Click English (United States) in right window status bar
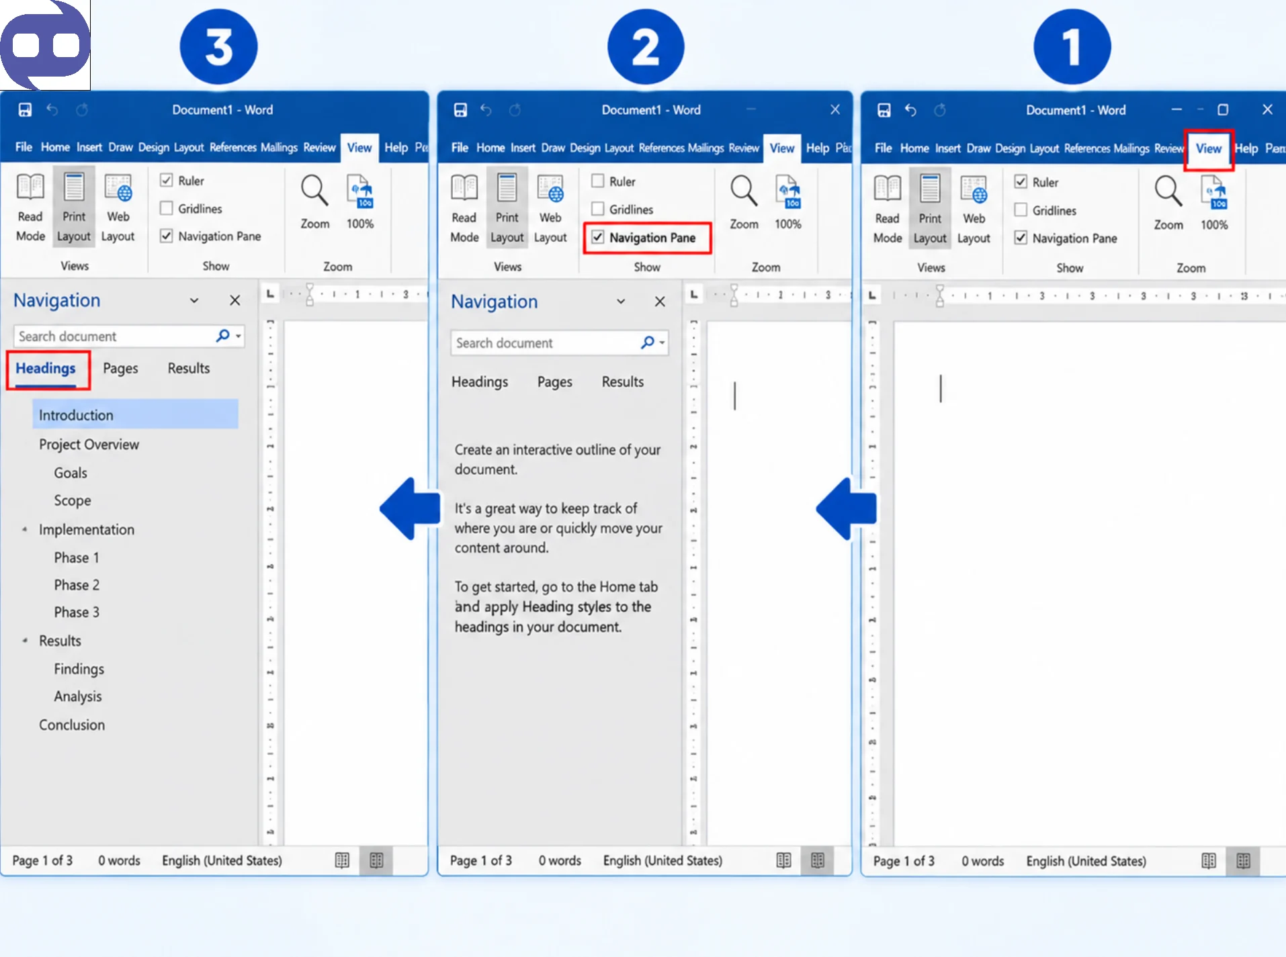 click(x=1086, y=861)
